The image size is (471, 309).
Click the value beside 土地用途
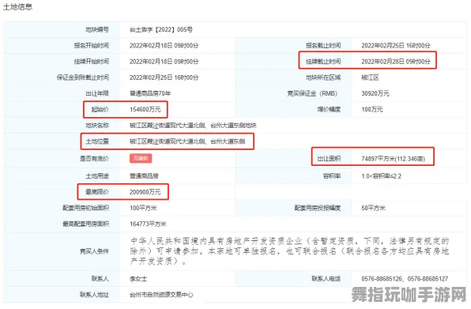coord(144,175)
